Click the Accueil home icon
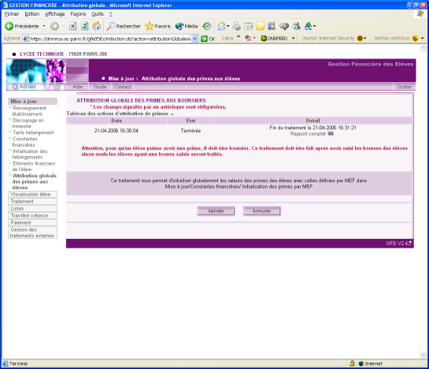 pos(15,87)
